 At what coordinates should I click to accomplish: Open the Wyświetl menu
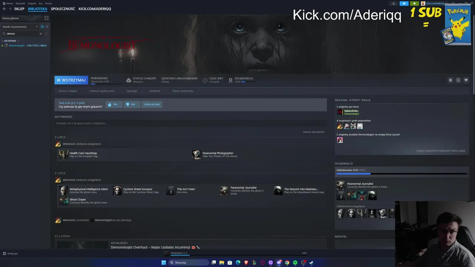click(20, 3)
